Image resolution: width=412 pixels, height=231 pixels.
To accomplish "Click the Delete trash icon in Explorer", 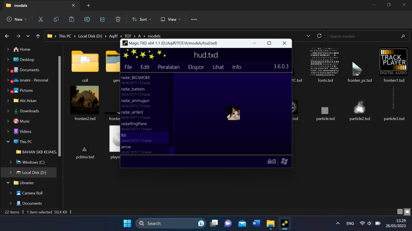I will pos(118,19).
